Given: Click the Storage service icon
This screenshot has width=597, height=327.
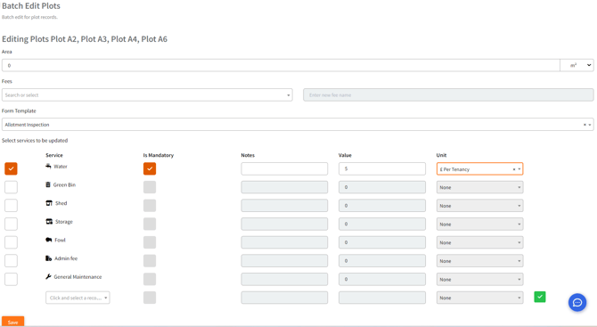Looking at the screenshot, I should tap(49, 221).
